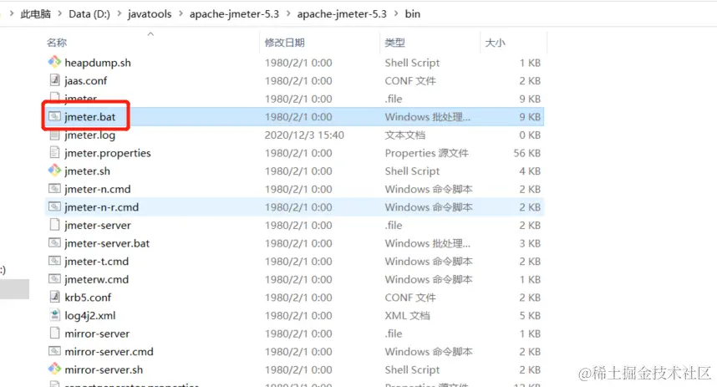Click the Properties 源文件 type of jmeter.properties
The height and width of the screenshot is (387, 717).
tap(427, 153)
